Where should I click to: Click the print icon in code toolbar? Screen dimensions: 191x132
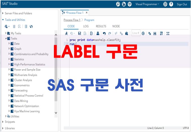98,33
